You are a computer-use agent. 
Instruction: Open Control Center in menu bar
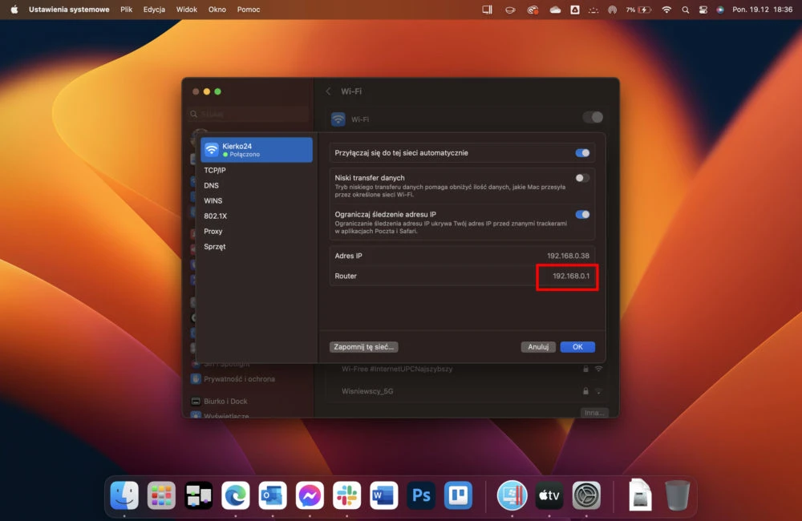[703, 9]
